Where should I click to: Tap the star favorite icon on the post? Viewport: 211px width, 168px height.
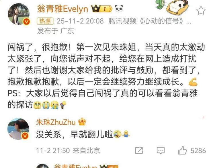point(201,10)
